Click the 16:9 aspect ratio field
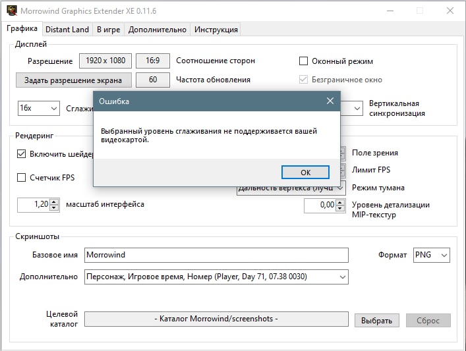The image size is (466, 351). point(153,61)
